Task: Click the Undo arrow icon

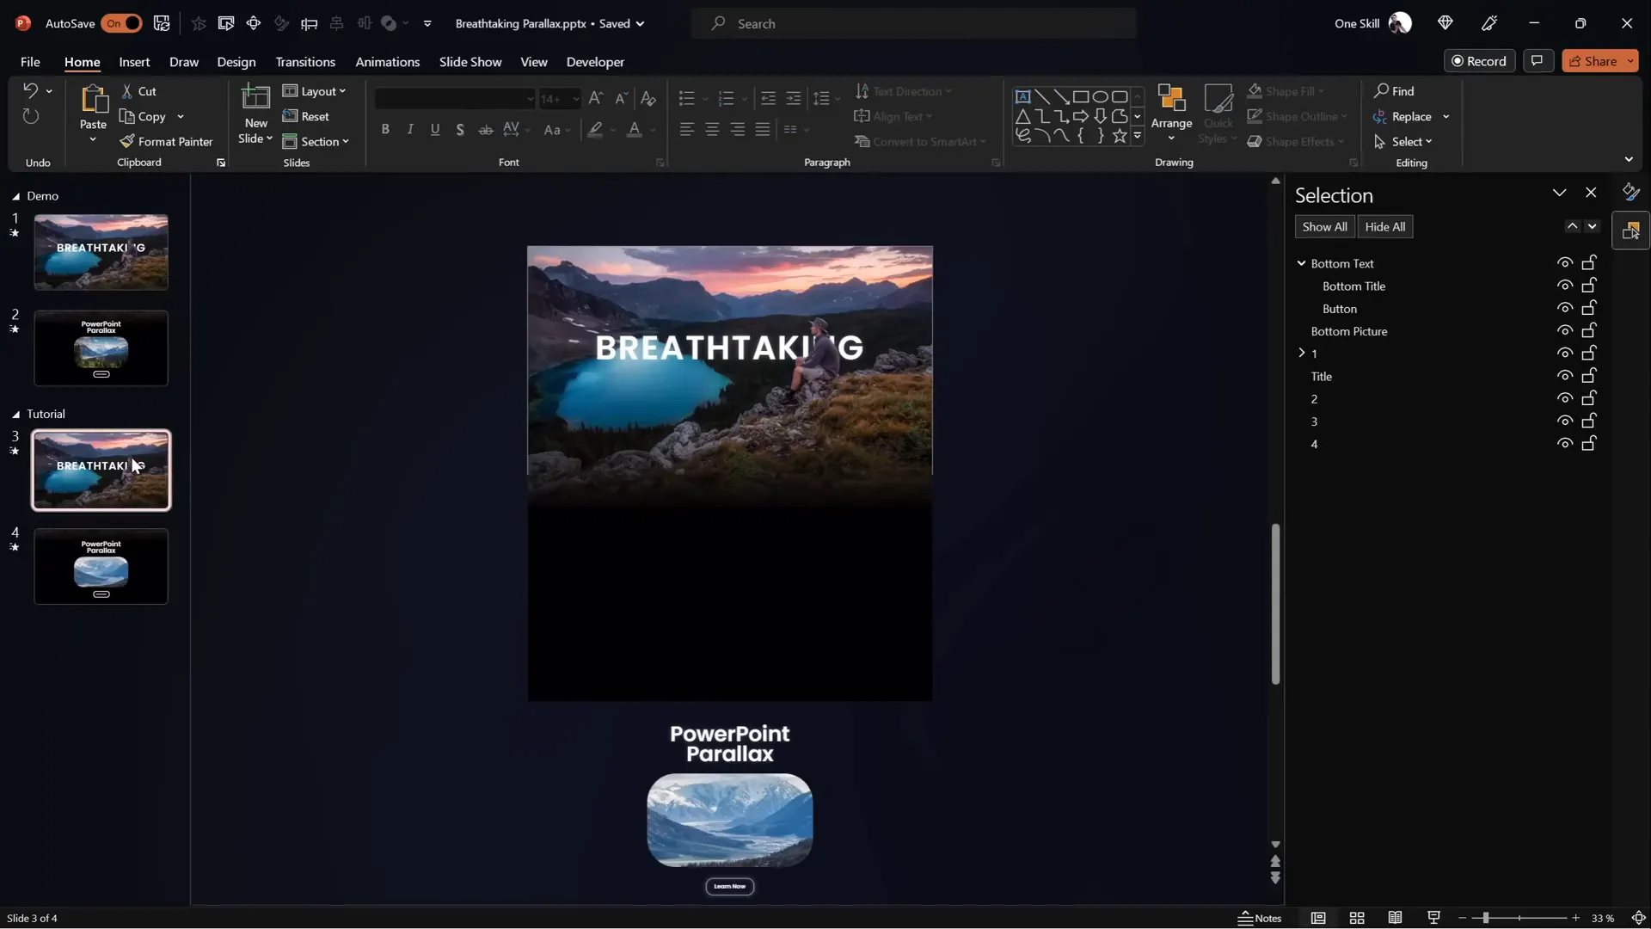Action: [x=30, y=90]
